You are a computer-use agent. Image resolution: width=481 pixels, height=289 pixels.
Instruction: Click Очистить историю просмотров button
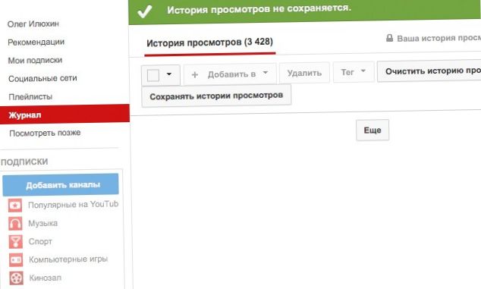point(429,71)
